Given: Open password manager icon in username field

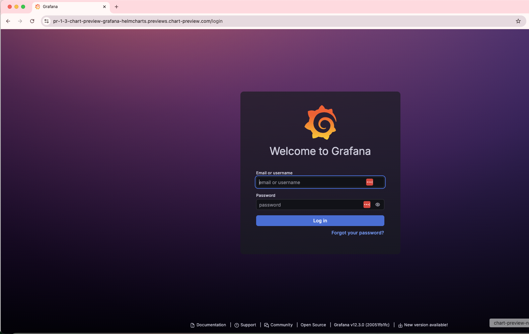Looking at the screenshot, I should click(x=369, y=182).
